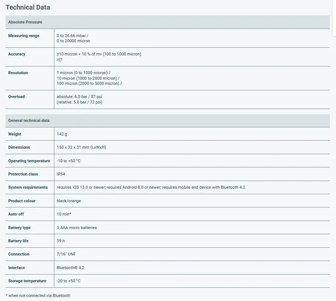Click the Resolution row label
The height and width of the screenshot is (301, 336).
[x=18, y=73]
